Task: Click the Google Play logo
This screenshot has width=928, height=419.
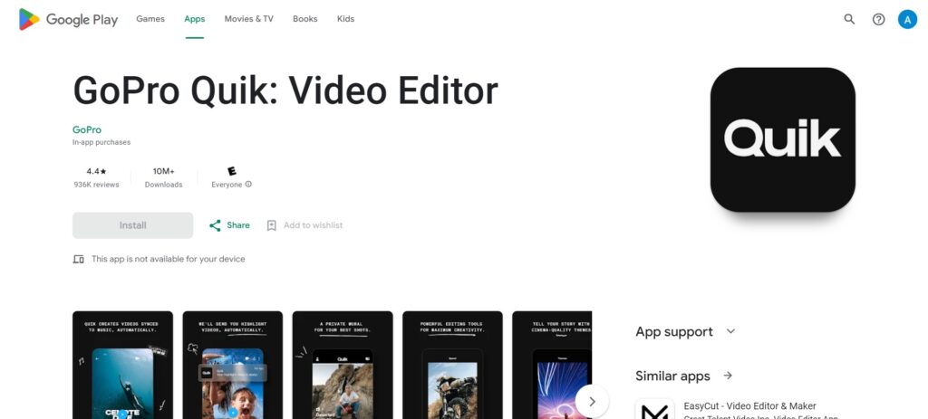Action: click(68, 19)
